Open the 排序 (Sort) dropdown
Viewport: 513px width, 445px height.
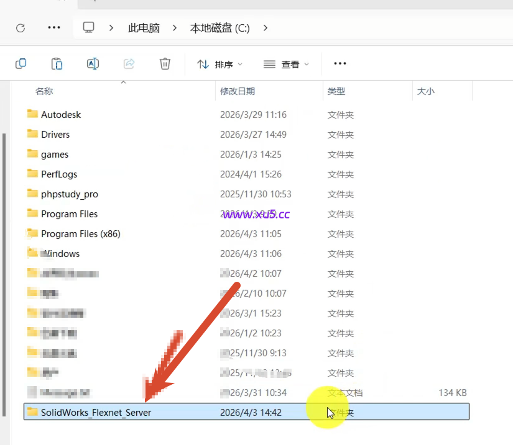(219, 63)
